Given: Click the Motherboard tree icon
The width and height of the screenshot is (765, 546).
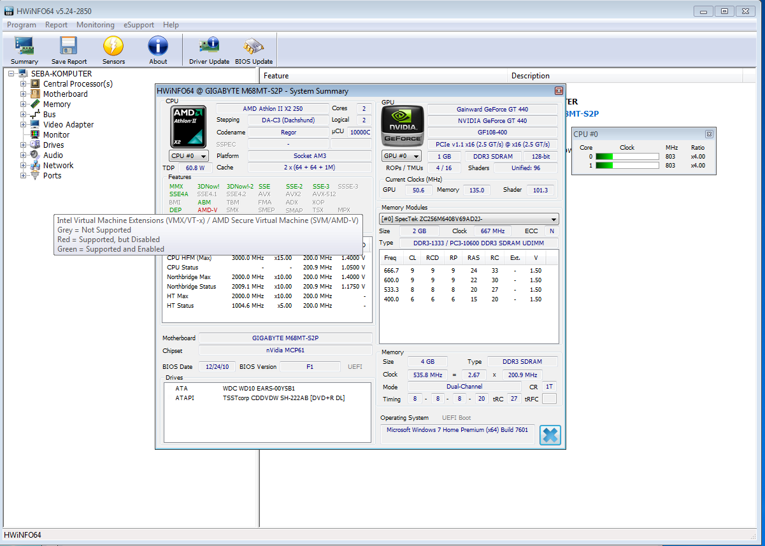Looking at the screenshot, I should pos(35,94).
